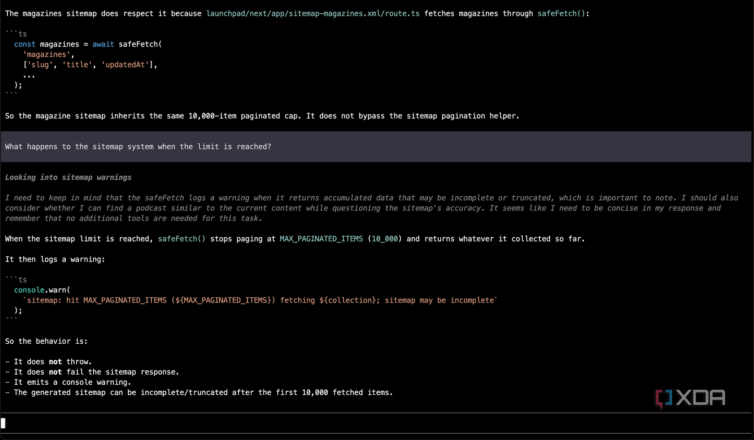Click the MAX_PAGINATED_ITEMS constant in the explanation
This screenshot has width=754, height=440.
[321, 239]
